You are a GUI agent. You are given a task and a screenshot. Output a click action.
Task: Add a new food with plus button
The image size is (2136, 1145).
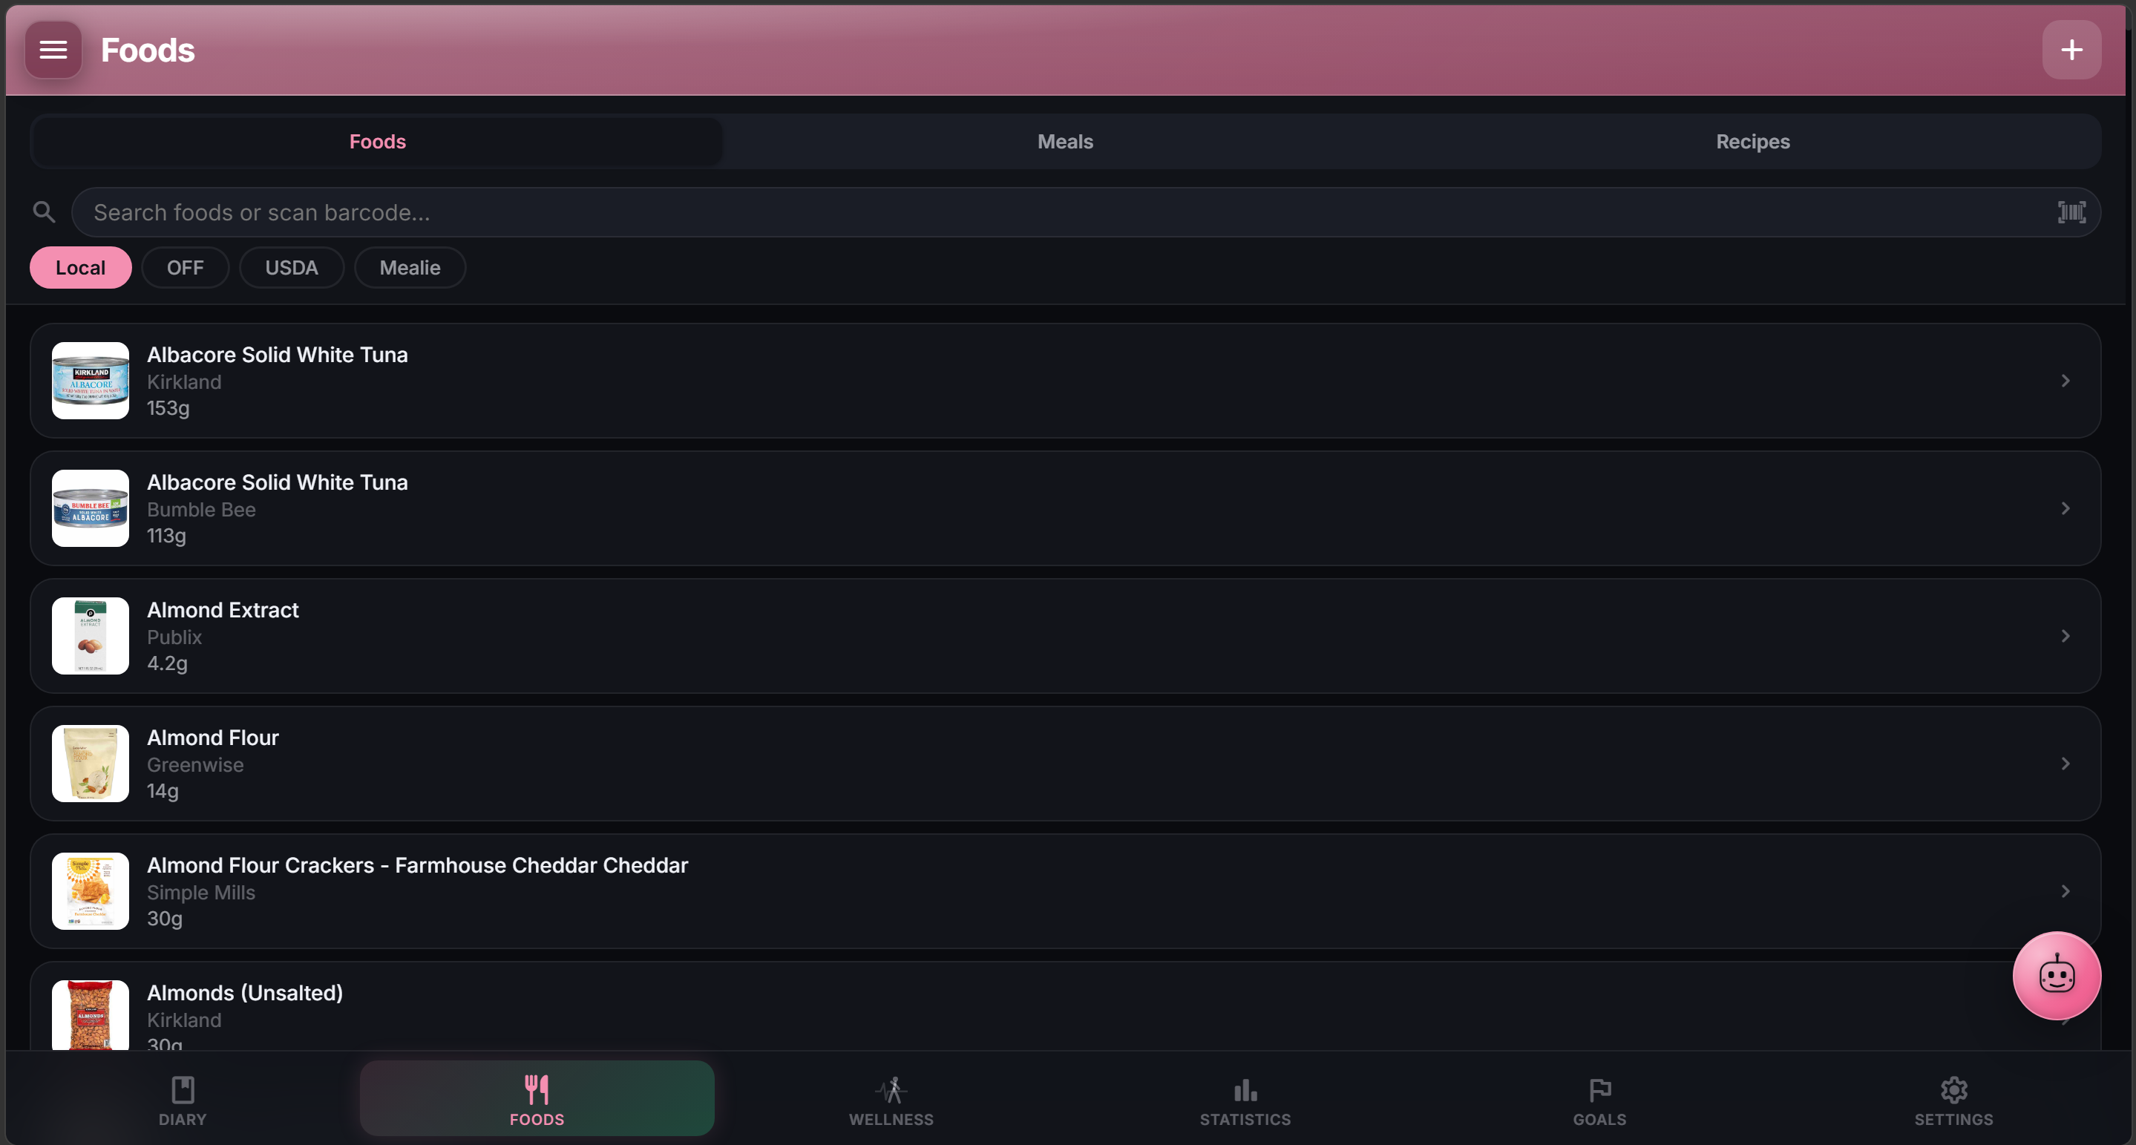(2071, 50)
